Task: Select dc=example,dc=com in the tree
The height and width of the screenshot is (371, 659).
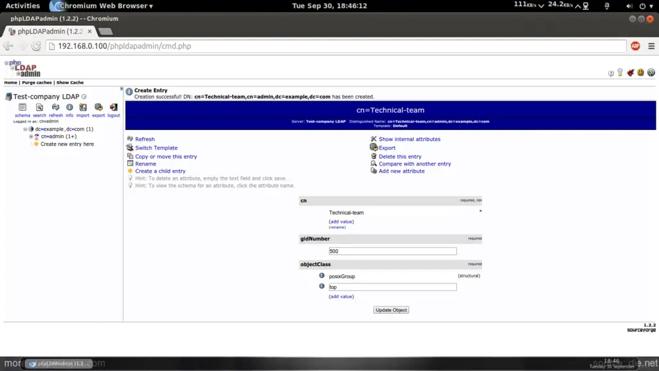Action: tap(64, 129)
